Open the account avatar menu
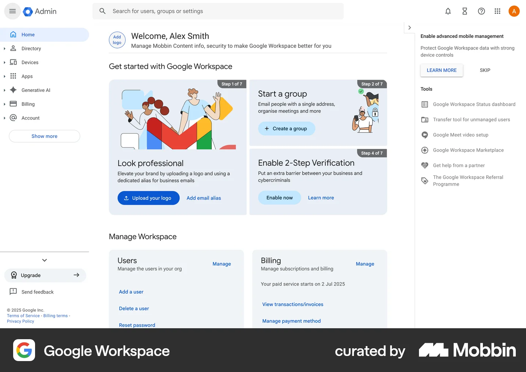 point(514,11)
